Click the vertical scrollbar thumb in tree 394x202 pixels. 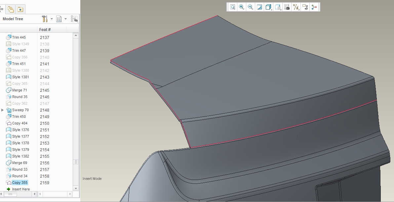(76, 162)
